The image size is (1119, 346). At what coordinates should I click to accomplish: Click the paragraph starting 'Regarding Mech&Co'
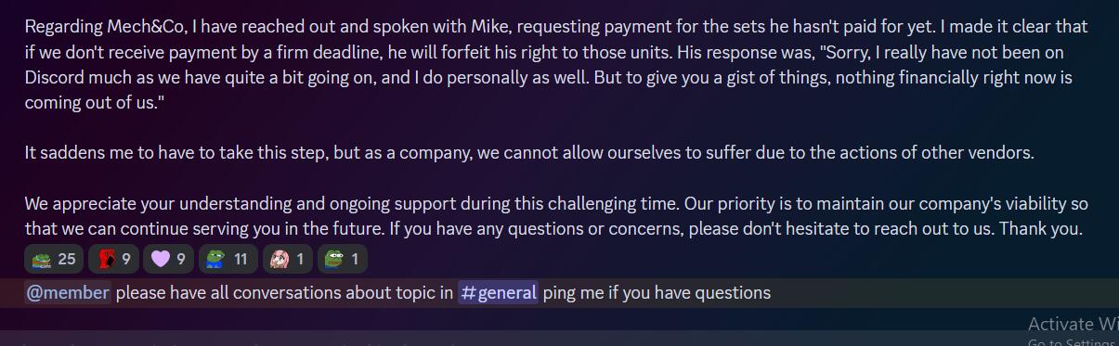(557, 64)
